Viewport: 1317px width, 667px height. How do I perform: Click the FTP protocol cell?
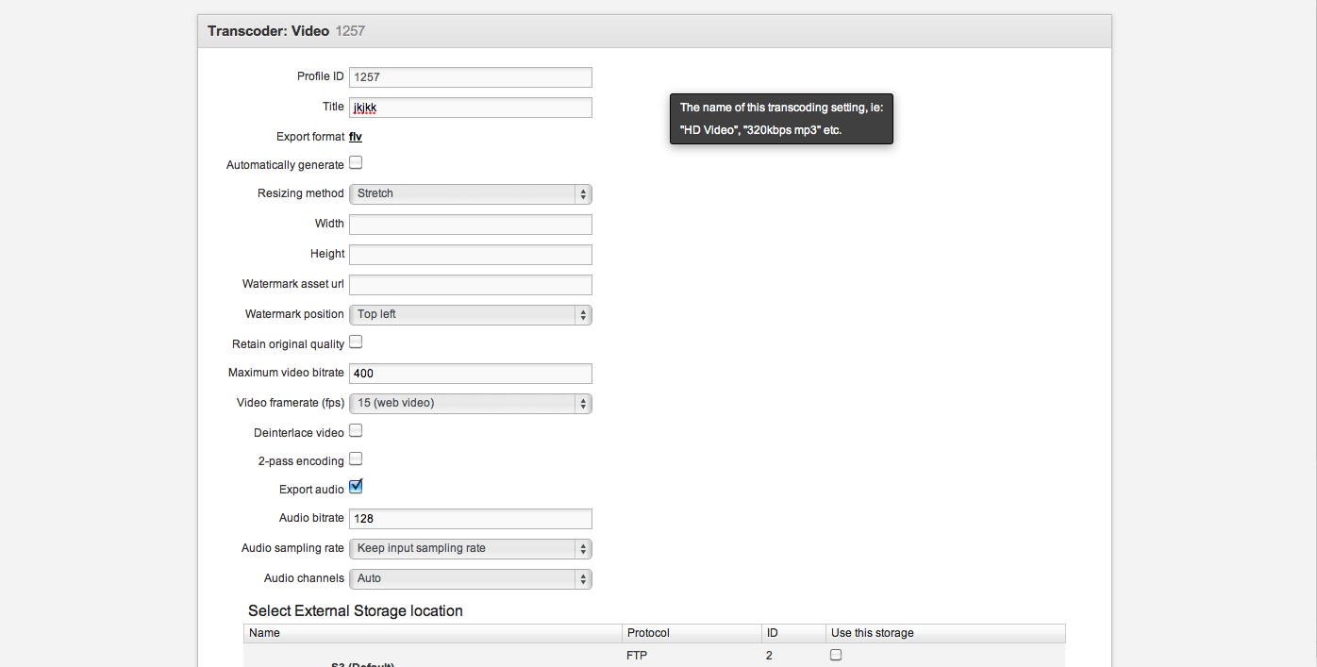click(x=637, y=655)
